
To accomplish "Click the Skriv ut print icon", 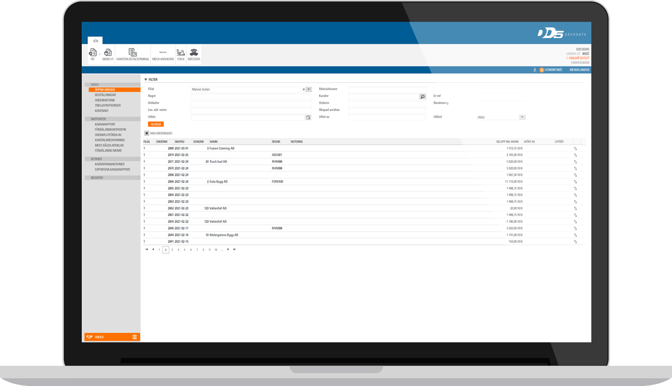I will click(108, 54).
